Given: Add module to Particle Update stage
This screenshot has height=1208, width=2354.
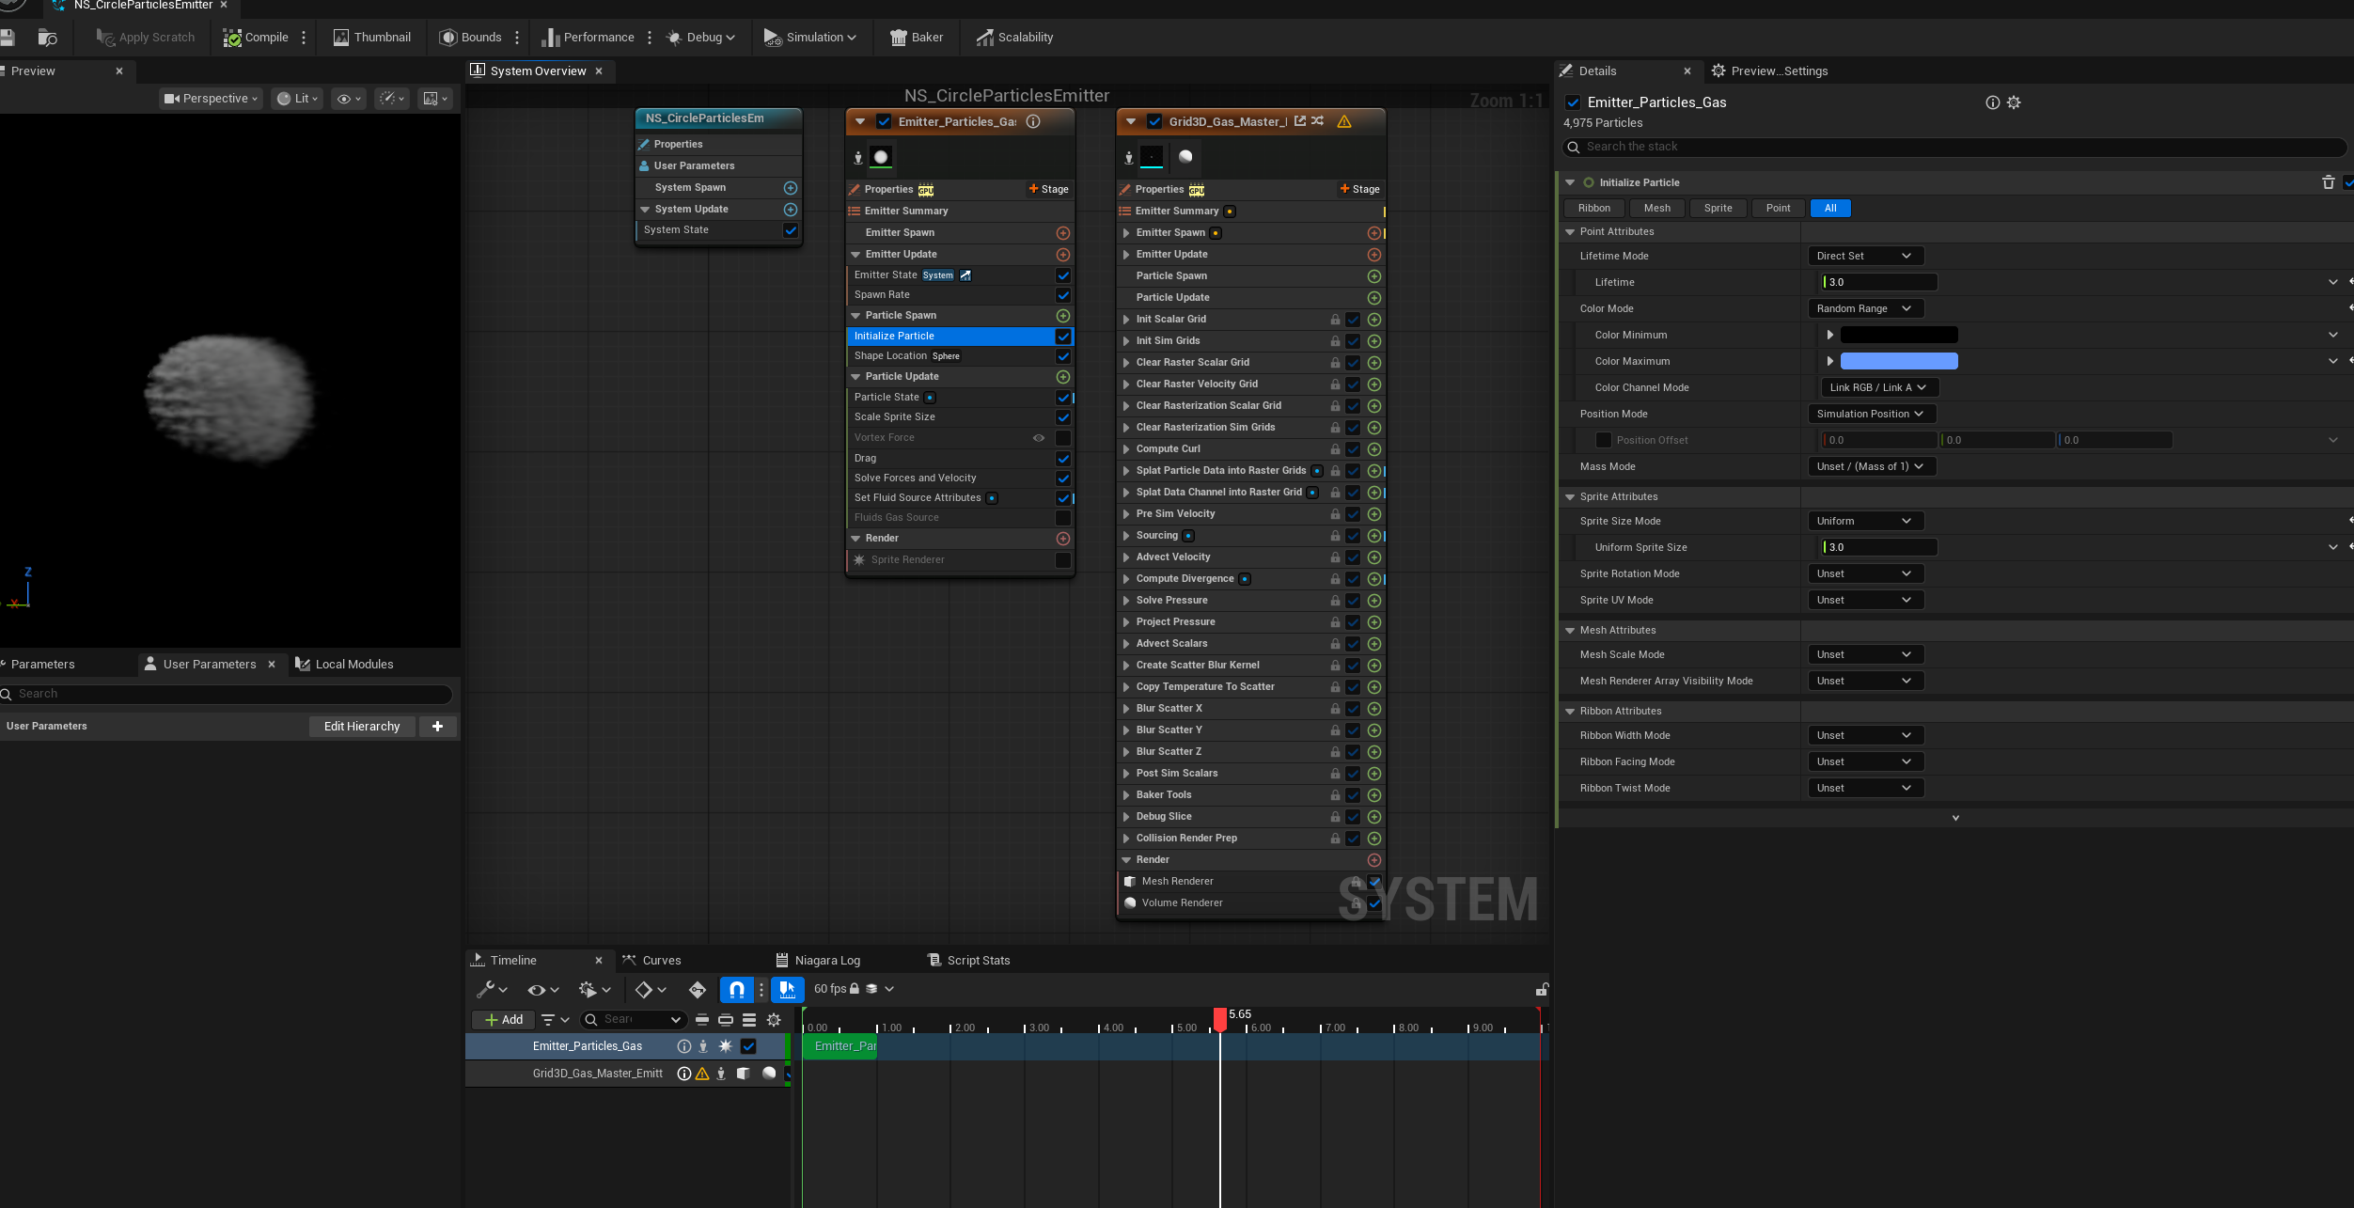Looking at the screenshot, I should click(1062, 377).
